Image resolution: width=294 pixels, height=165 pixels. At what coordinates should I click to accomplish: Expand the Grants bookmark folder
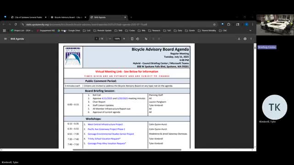coord(190,31)
